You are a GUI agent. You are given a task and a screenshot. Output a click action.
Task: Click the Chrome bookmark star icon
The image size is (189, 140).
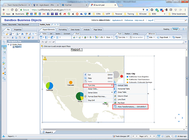tap(147, 10)
